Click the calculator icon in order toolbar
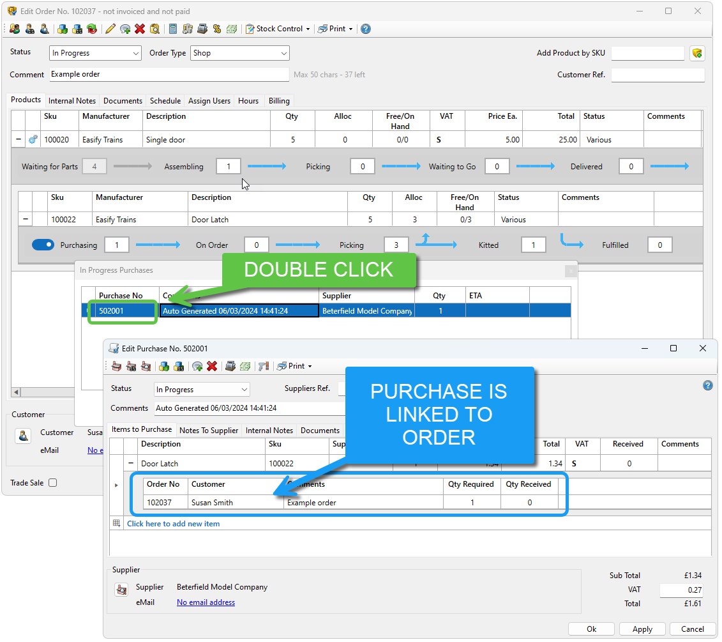 tap(173, 29)
